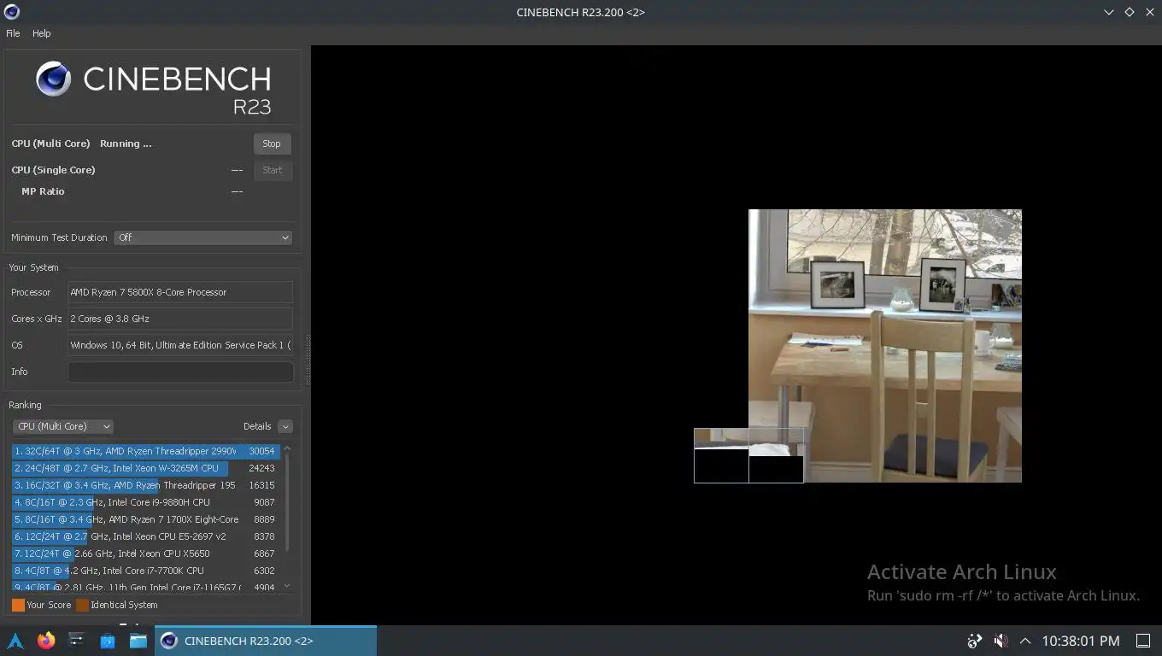Open the Minimum Test Duration dropdown
This screenshot has width=1162, height=656.
pos(203,237)
